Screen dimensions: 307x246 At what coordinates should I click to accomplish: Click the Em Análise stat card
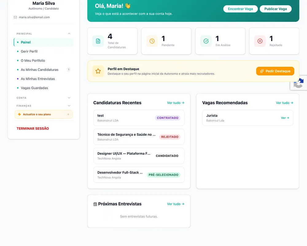point(220,41)
